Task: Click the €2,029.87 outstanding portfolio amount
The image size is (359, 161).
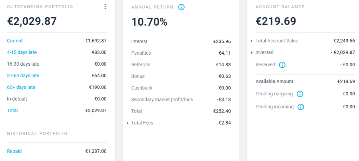Action: point(32,21)
